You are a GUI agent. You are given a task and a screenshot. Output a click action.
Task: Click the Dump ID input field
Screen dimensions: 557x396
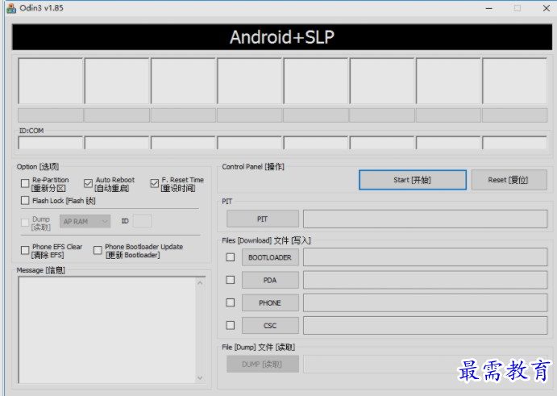[x=142, y=221]
